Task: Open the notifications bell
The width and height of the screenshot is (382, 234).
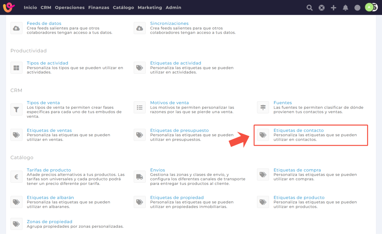Action: pos(345,8)
